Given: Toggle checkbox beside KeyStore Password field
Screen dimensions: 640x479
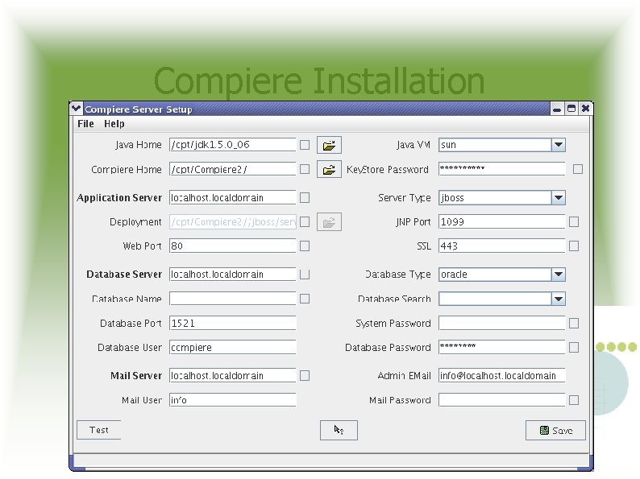Looking at the screenshot, I should pos(578,169).
